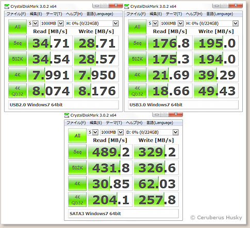Viewport: 250px width, 228px height.
Task: Click CrystalDiskMark app icon in USB3.0 window title
Action: point(127,7)
